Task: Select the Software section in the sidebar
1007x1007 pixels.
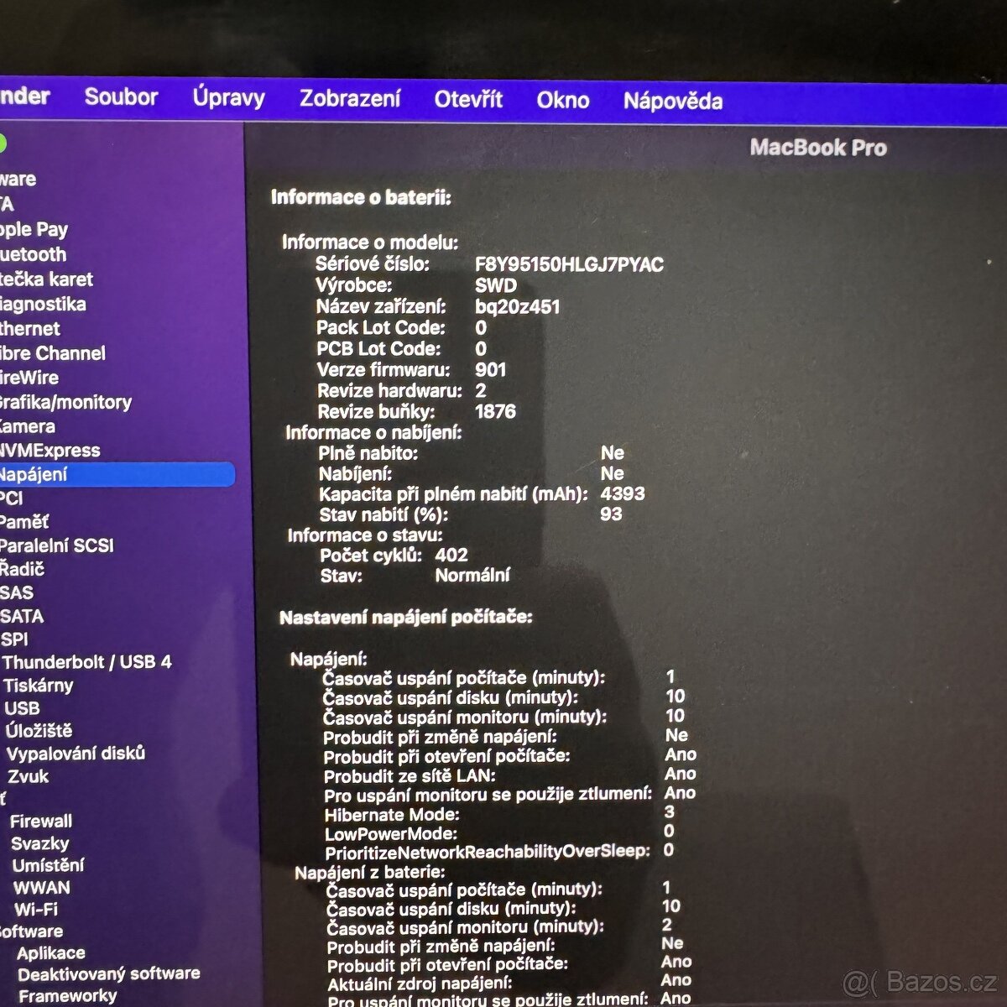Action: [x=31, y=931]
